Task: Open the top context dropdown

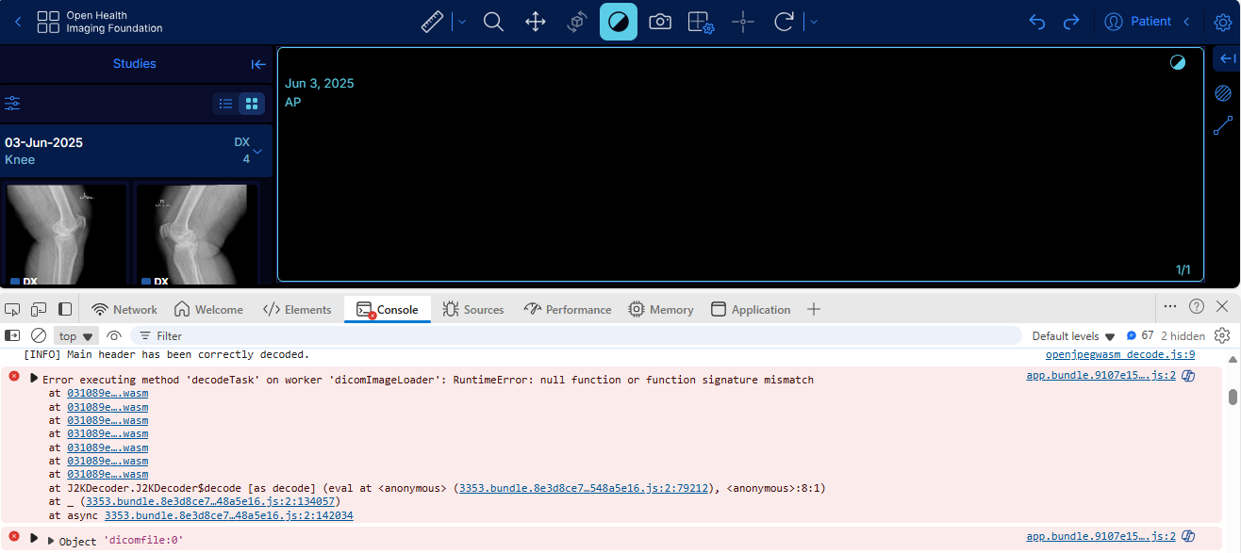Action: coord(76,336)
